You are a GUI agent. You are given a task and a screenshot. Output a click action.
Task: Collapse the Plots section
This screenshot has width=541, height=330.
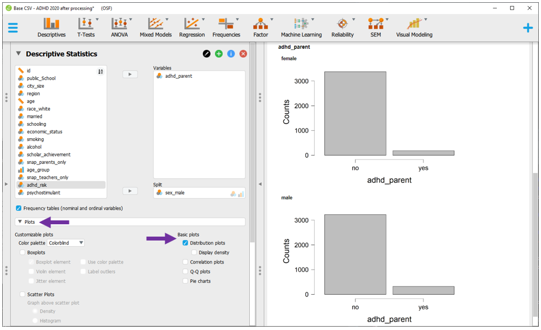(20, 222)
